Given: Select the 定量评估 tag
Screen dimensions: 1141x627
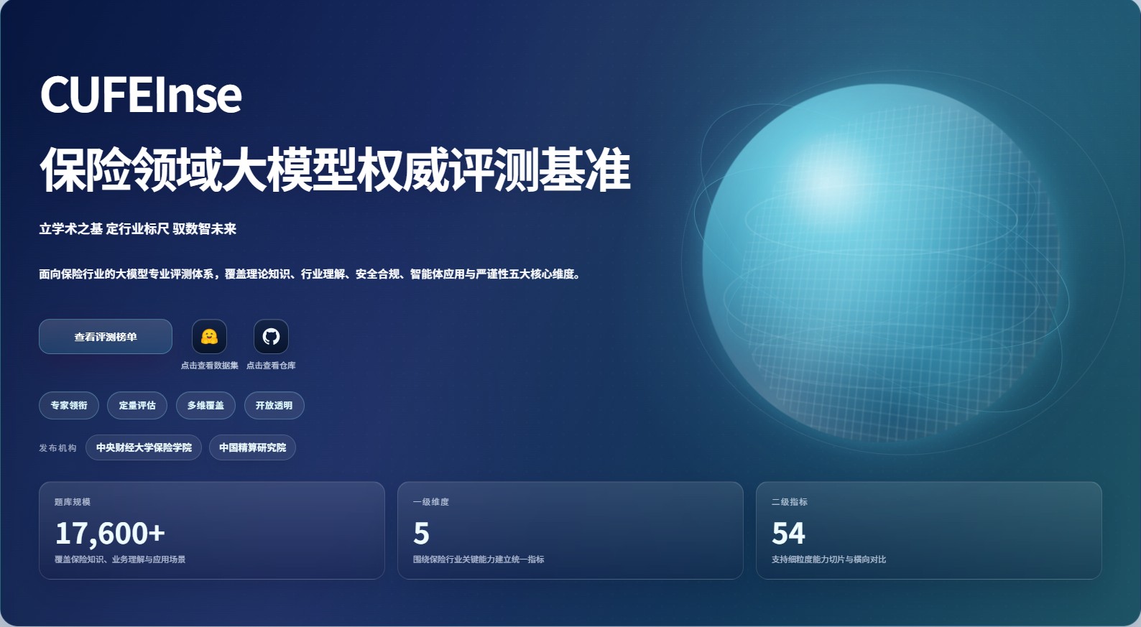Looking at the screenshot, I should (137, 406).
